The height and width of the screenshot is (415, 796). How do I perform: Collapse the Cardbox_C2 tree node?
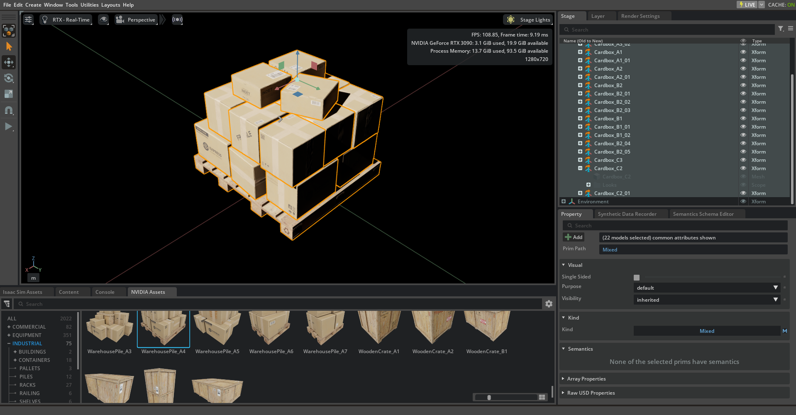point(580,168)
